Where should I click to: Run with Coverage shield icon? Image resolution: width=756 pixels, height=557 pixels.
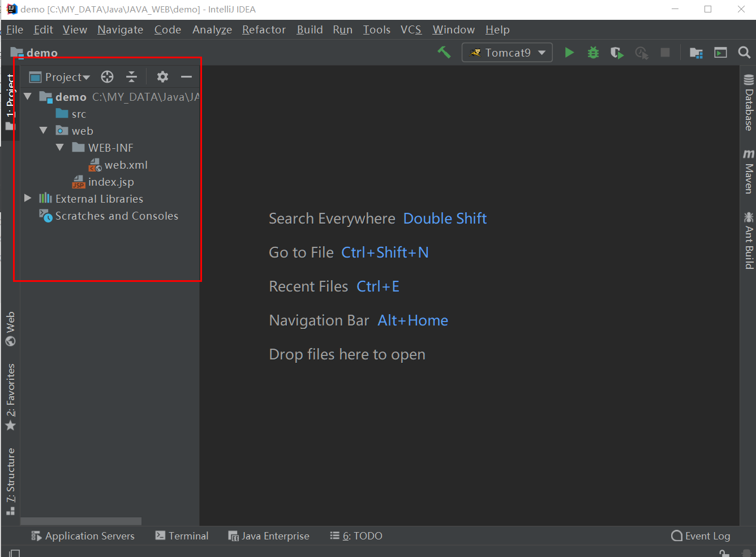pyautogui.click(x=617, y=53)
